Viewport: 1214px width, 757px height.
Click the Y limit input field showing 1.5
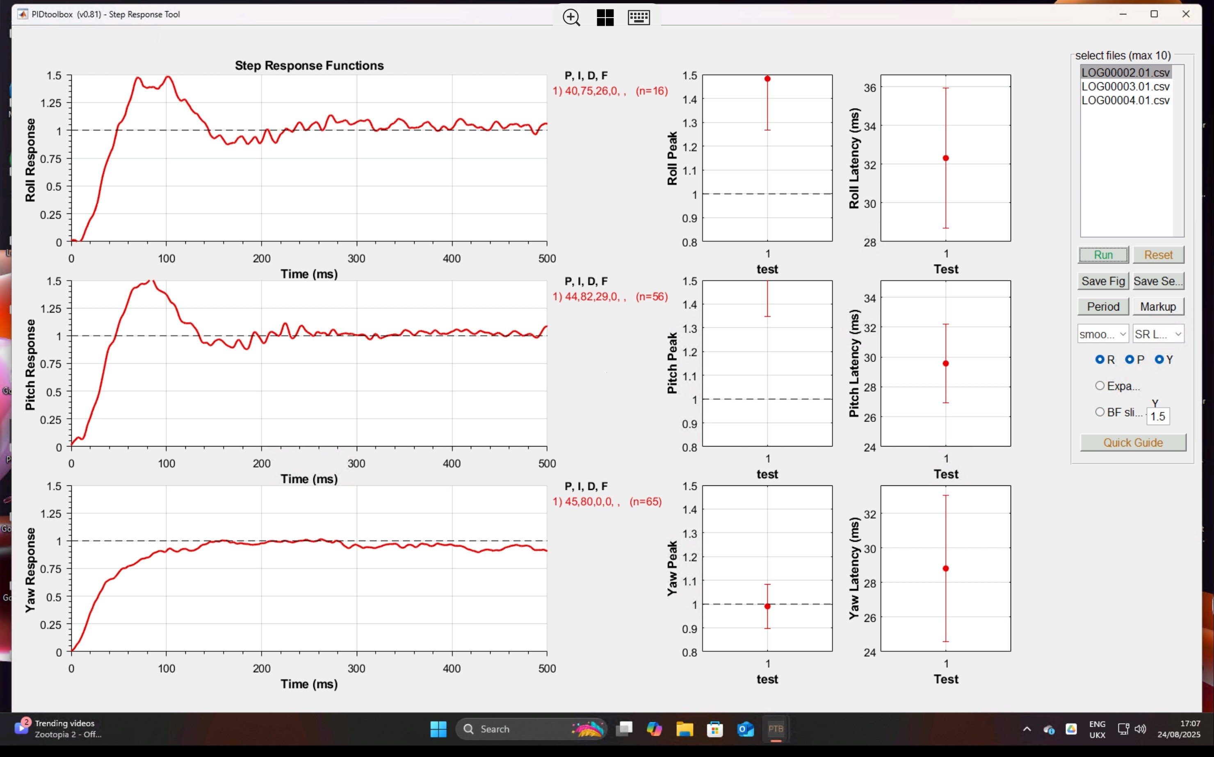pyautogui.click(x=1157, y=417)
